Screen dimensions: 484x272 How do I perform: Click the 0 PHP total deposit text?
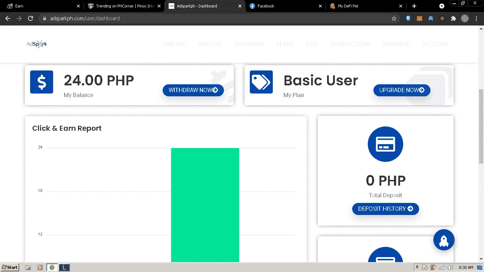[385, 181]
